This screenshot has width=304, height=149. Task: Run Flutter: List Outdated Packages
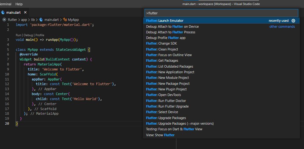(x=221, y=66)
